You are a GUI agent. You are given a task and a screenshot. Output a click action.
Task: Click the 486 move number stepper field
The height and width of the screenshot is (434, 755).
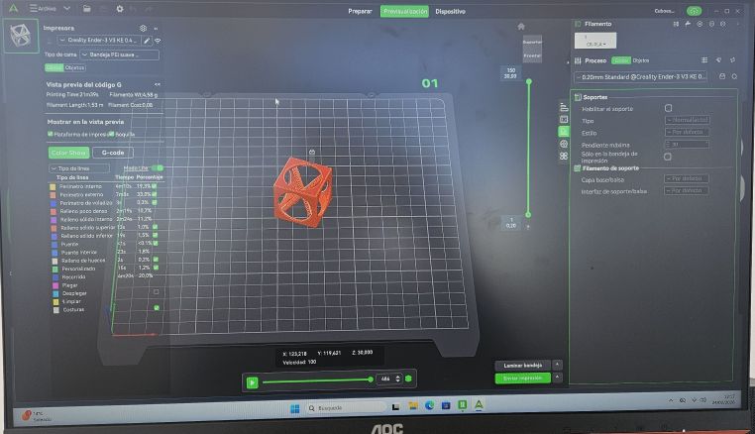click(x=389, y=380)
